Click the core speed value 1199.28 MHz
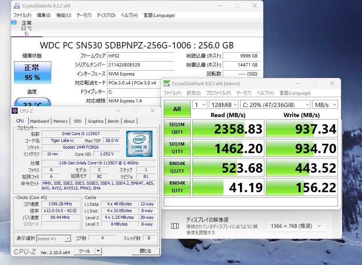Screen dimensions: 362x265 60,204
